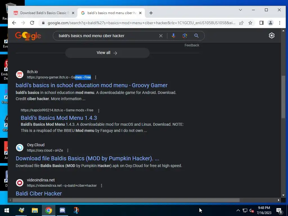288x216 pixels.
Task: Click the horizontal scrollbar thumb
Action: click(126, 200)
